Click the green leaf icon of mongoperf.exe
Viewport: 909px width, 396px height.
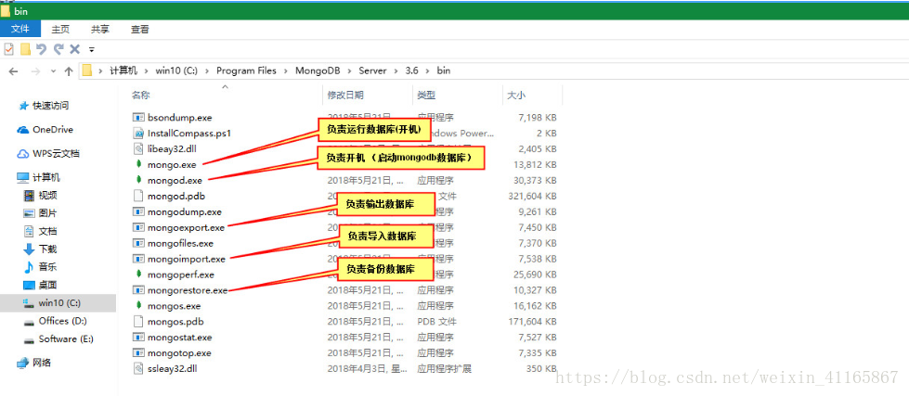coord(138,275)
